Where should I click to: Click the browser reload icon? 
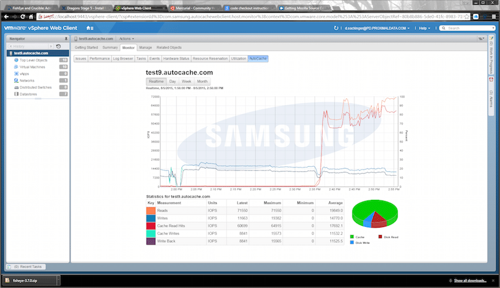point(23,16)
